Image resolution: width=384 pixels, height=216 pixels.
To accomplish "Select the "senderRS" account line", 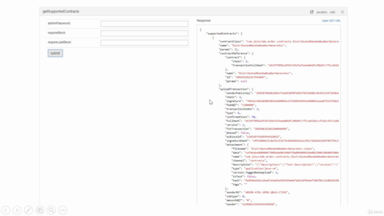I will [257, 193].
